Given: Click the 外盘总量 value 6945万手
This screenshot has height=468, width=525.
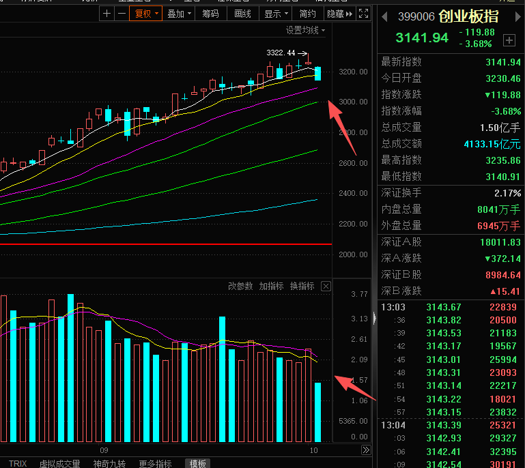Looking at the screenshot, I should coord(498,226).
